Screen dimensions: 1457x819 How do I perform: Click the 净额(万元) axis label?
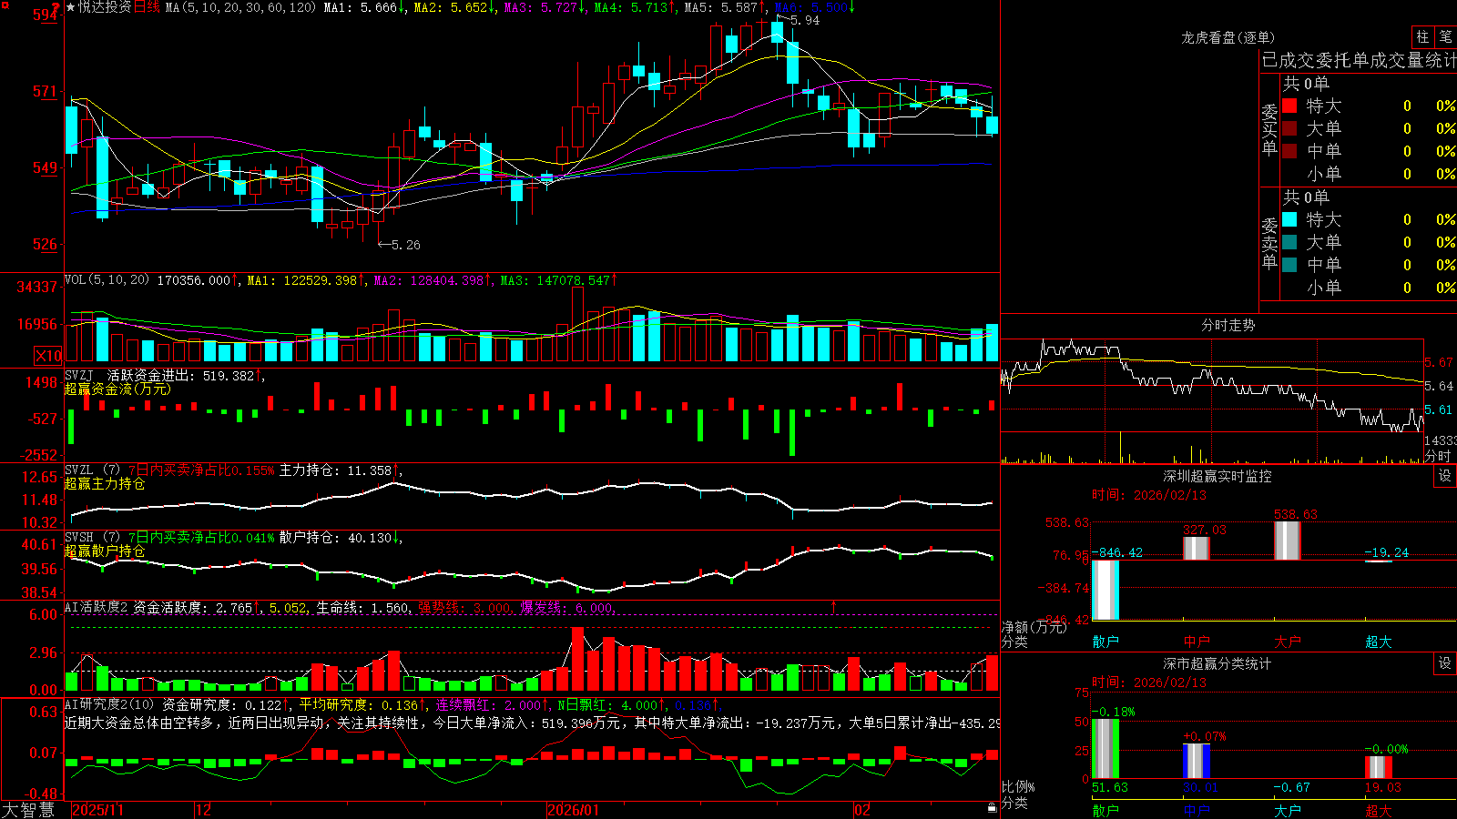click(1034, 627)
